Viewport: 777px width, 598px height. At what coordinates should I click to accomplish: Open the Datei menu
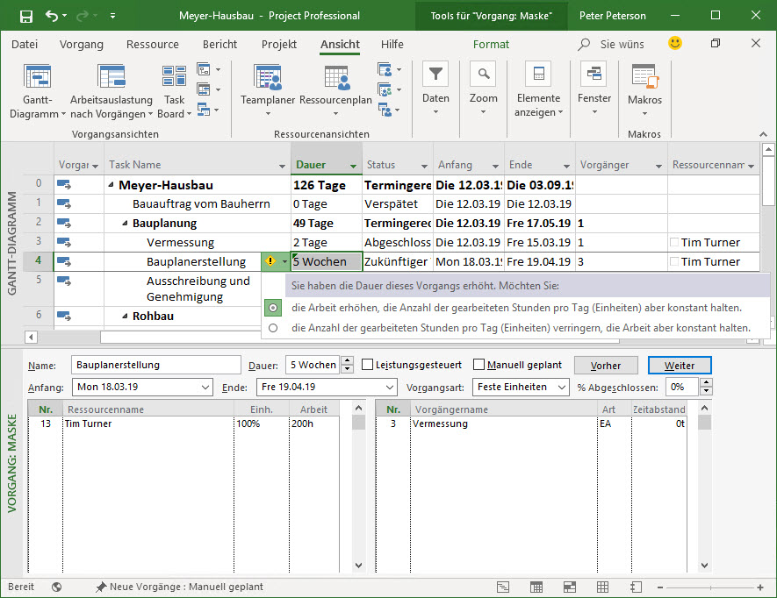click(x=25, y=44)
